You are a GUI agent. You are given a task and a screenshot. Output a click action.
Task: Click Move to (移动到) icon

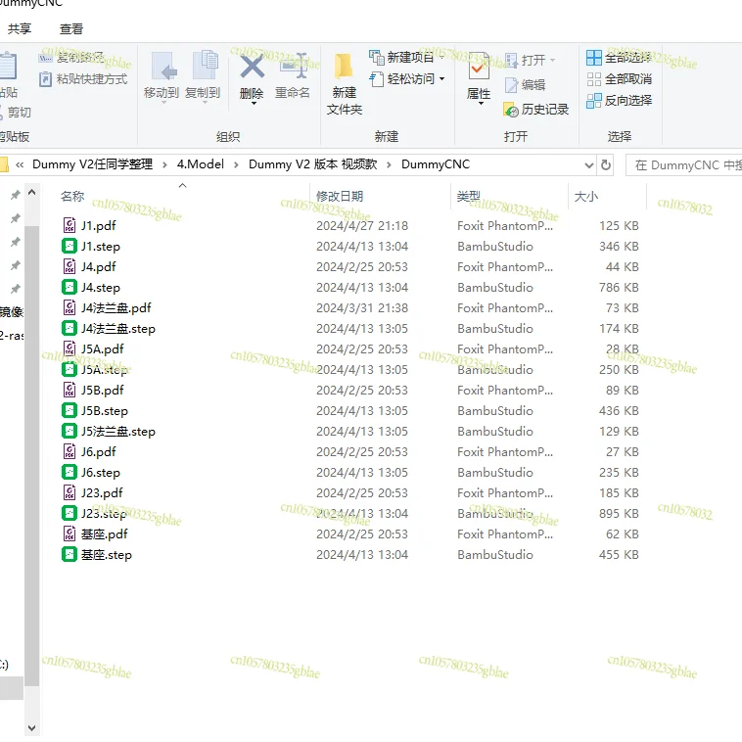point(163,66)
